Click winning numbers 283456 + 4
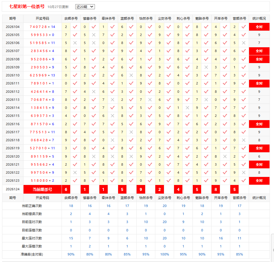The image size is (274, 262). (43, 51)
